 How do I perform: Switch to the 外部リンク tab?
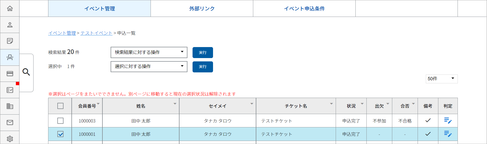tap(202, 9)
